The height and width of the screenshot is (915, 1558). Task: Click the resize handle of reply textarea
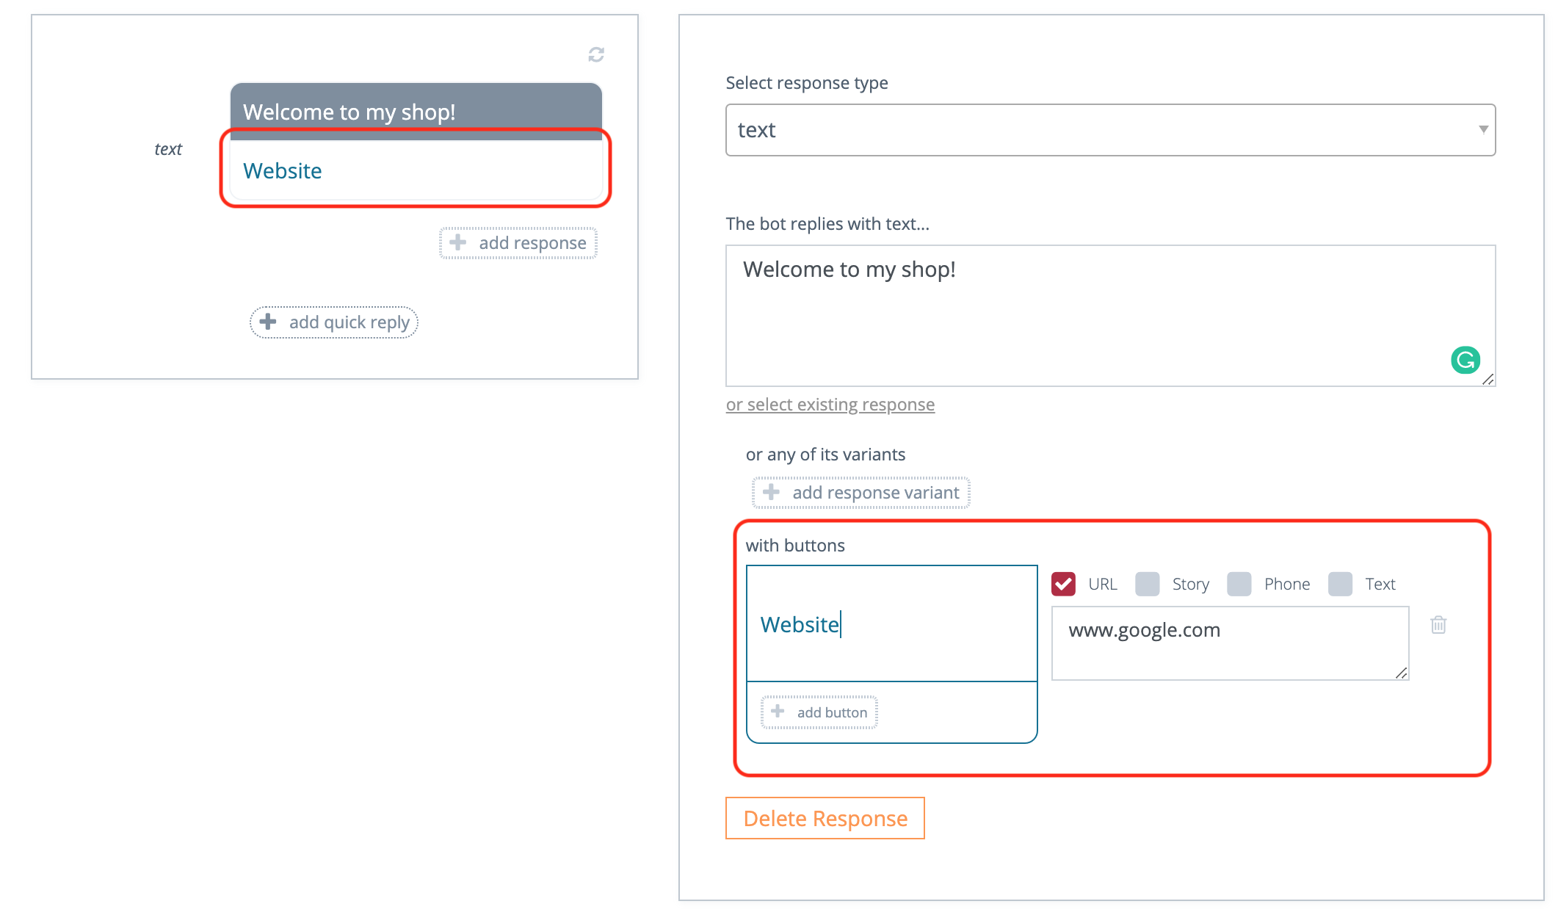click(x=1488, y=379)
